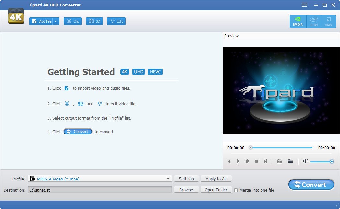
Task: Take a snapshot of the preview
Action: pos(279,161)
